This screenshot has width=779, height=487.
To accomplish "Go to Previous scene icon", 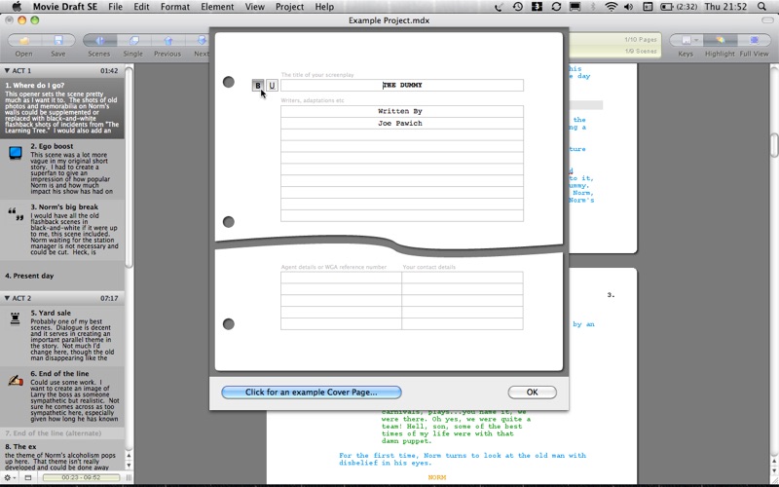I will tap(167, 41).
